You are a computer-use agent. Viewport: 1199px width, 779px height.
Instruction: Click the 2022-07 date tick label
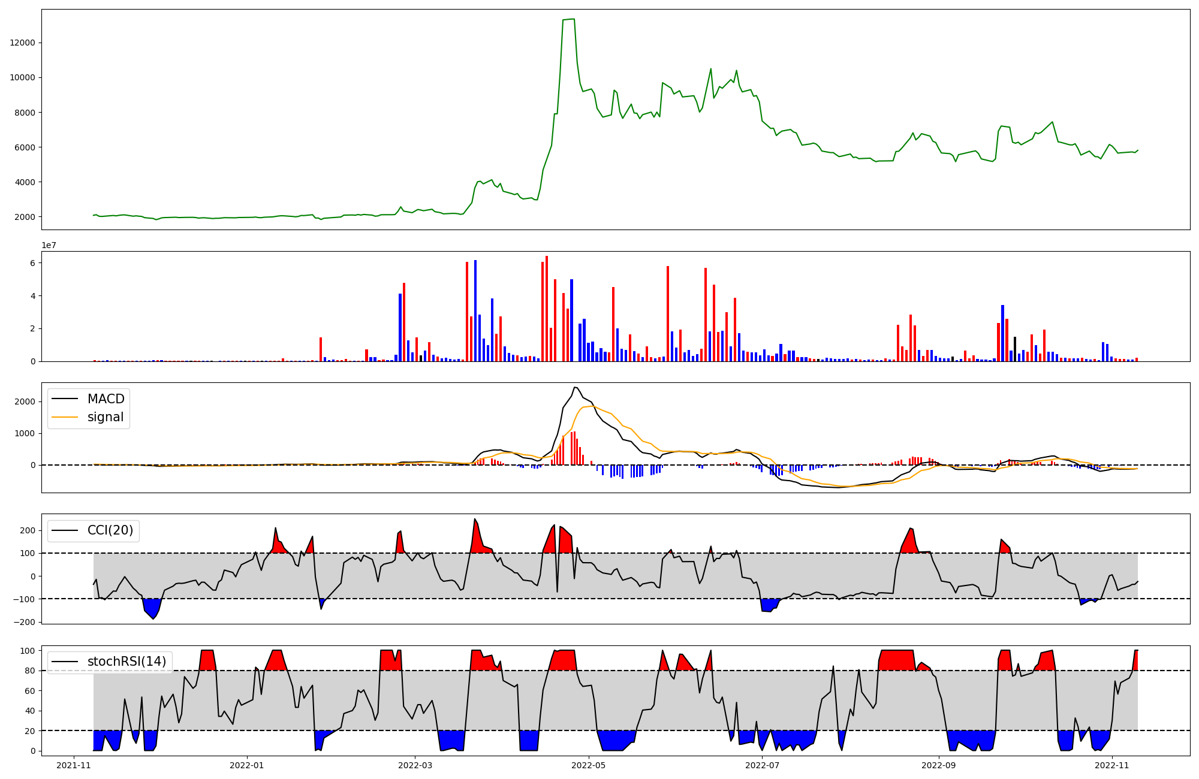[x=762, y=765]
